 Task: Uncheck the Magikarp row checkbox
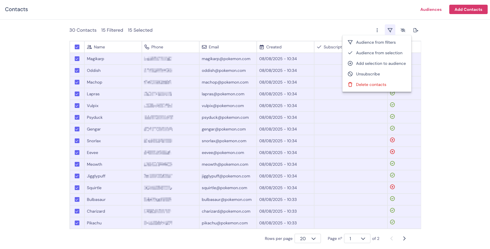(77, 59)
